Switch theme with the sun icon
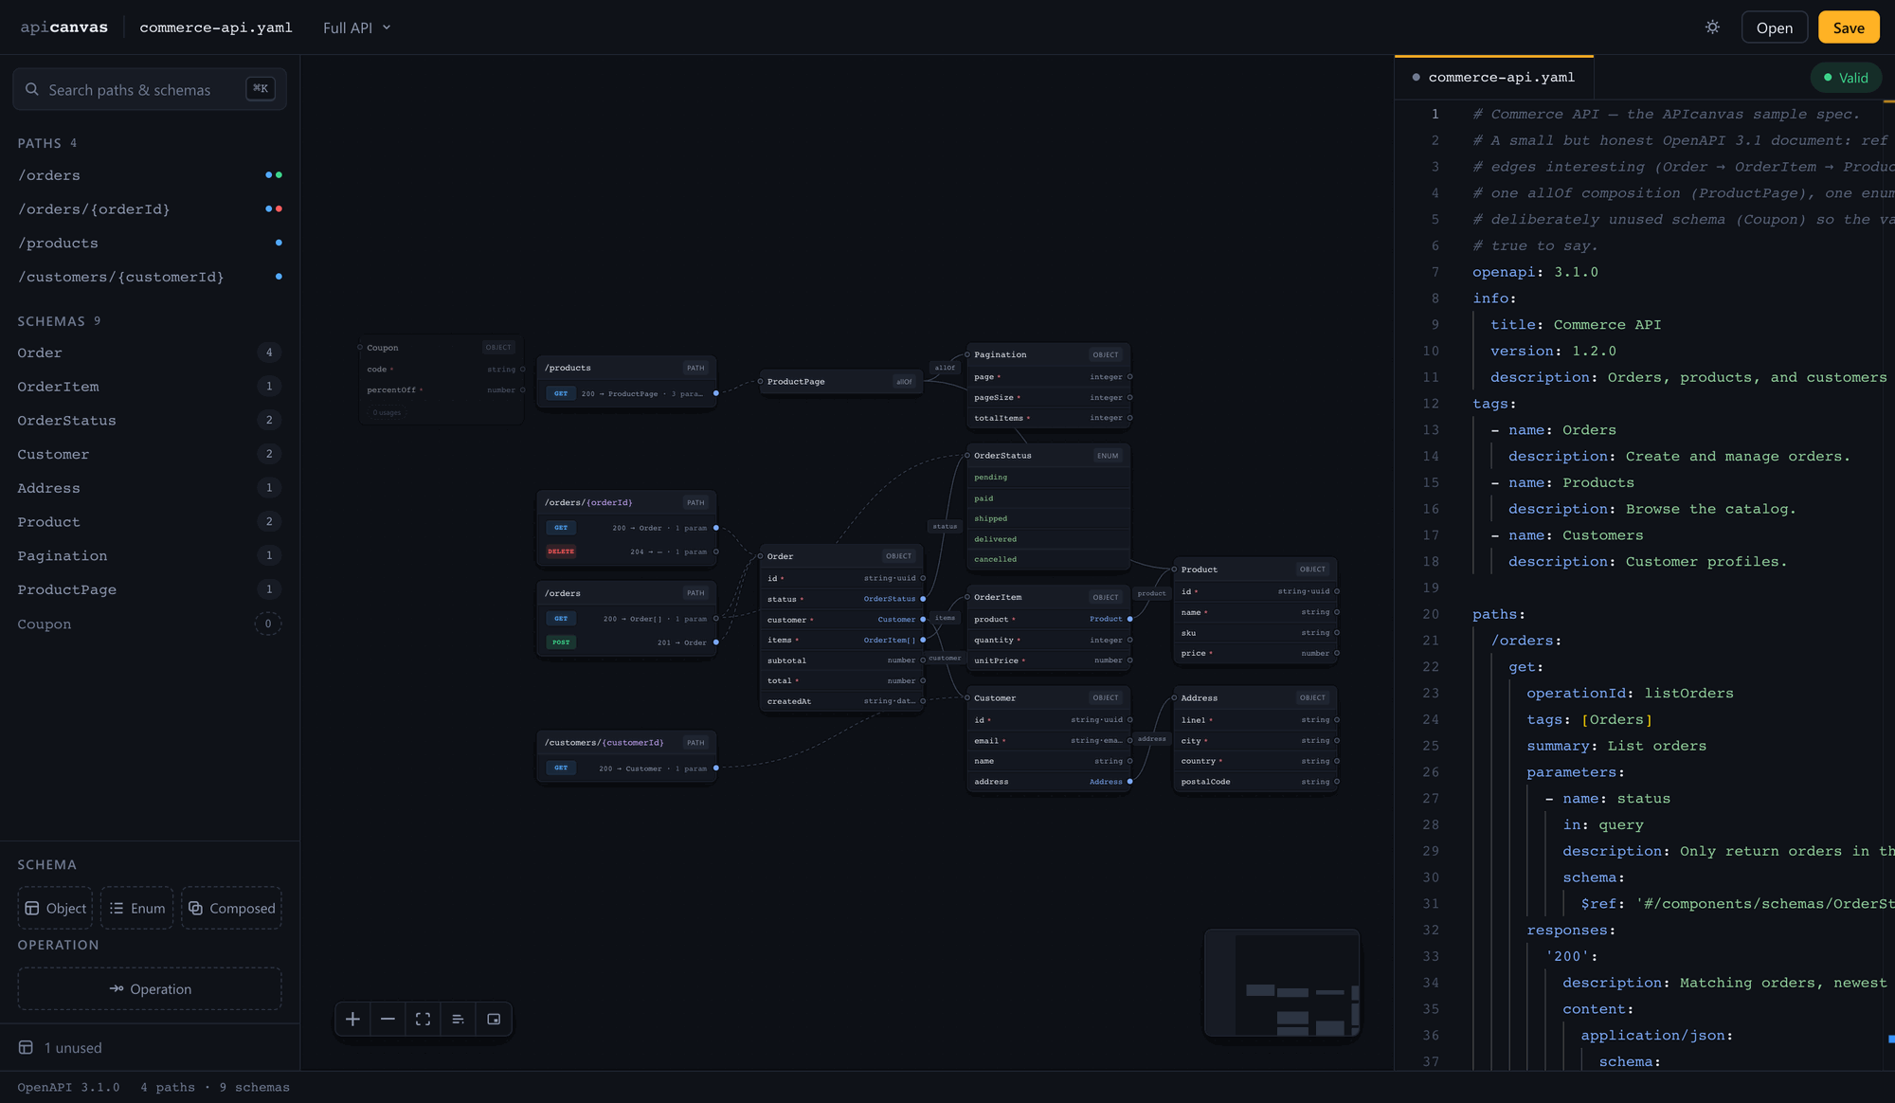 1712,27
